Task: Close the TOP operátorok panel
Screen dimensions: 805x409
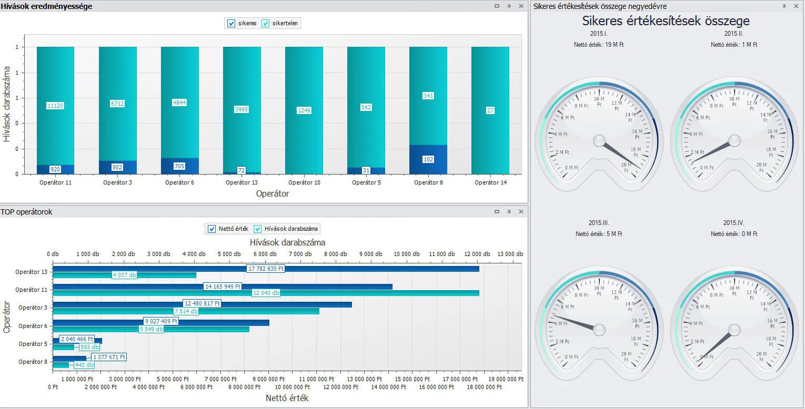Action: [521, 211]
